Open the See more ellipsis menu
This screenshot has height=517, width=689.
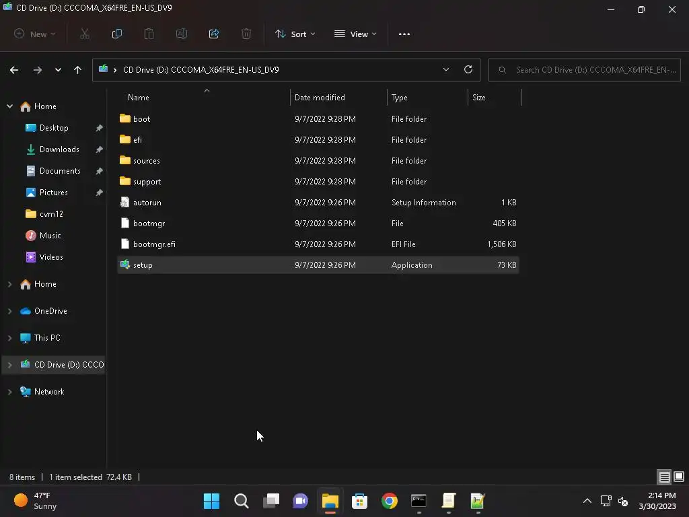[404, 34]
